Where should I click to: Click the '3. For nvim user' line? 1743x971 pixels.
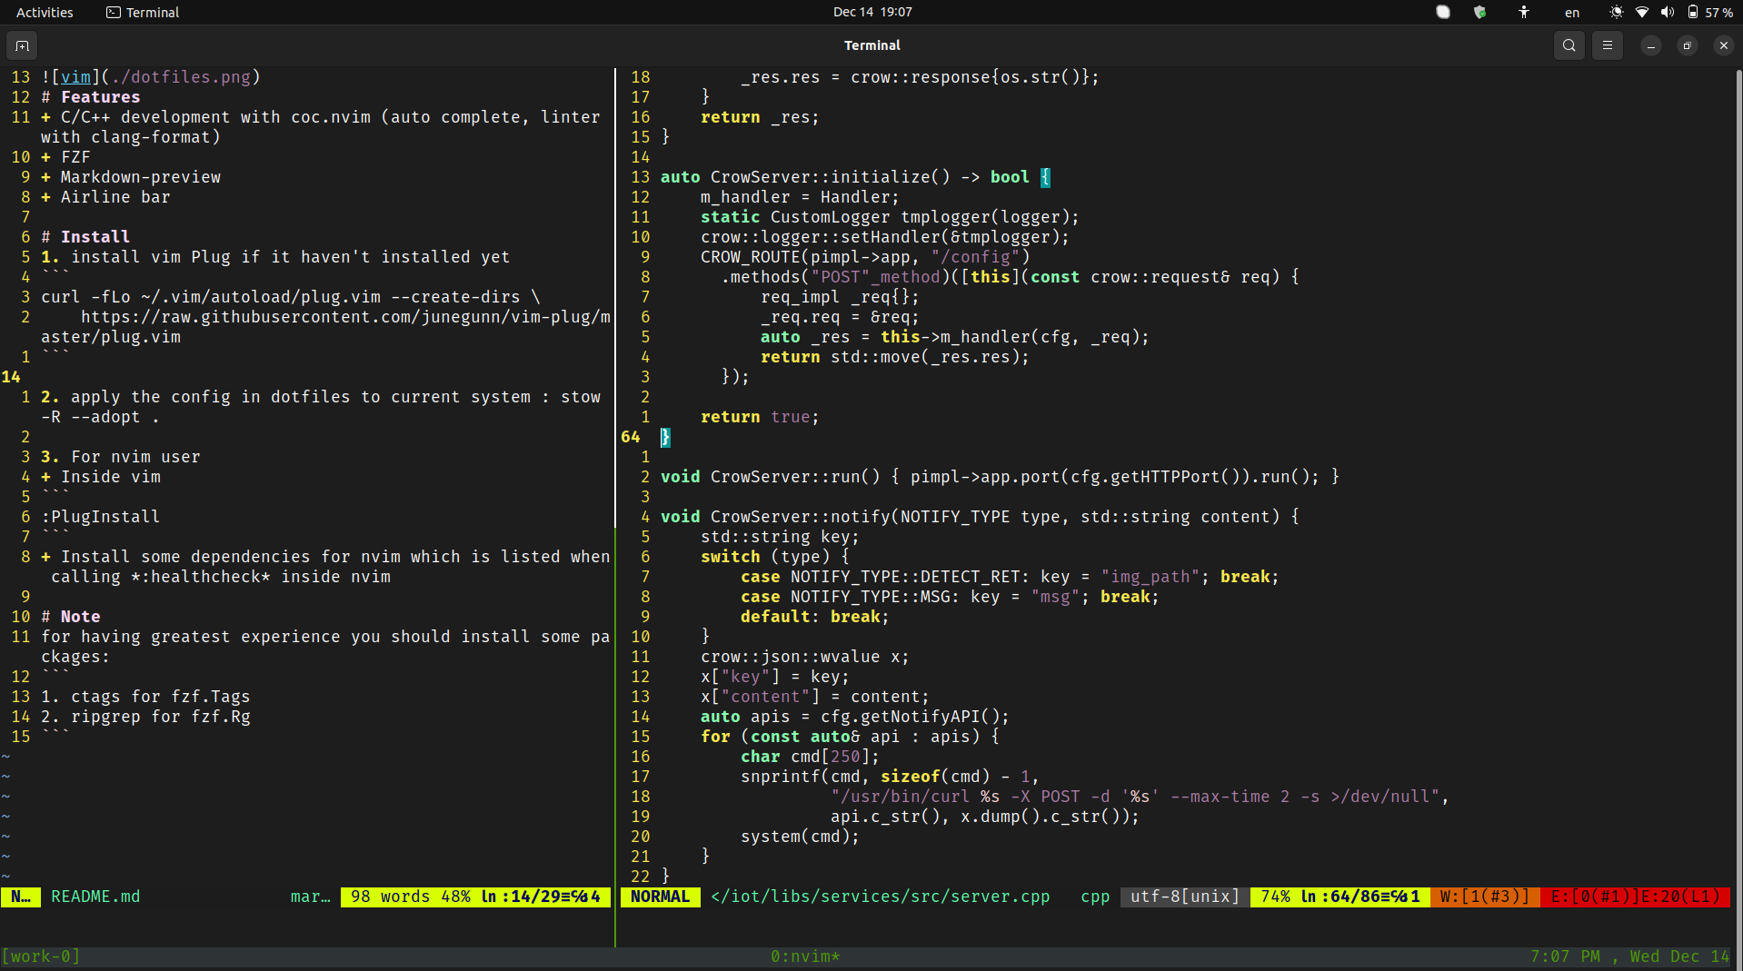121,457
